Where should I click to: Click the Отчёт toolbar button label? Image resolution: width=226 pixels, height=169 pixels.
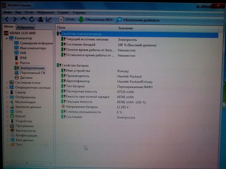tap(70, 19)
